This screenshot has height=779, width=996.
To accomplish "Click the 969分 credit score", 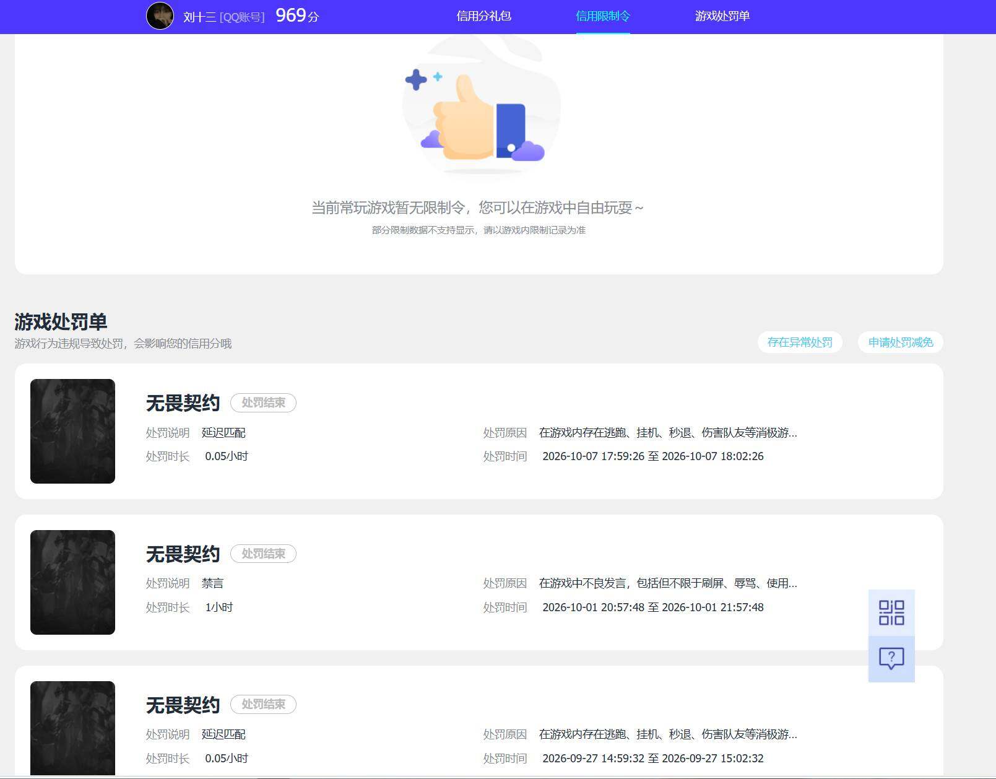I will point(297,15).
